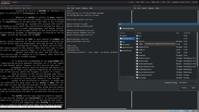The height and width of the screenshot is (112, 199).
Task: Select the xfce.target row
Action: click(166, 78)
